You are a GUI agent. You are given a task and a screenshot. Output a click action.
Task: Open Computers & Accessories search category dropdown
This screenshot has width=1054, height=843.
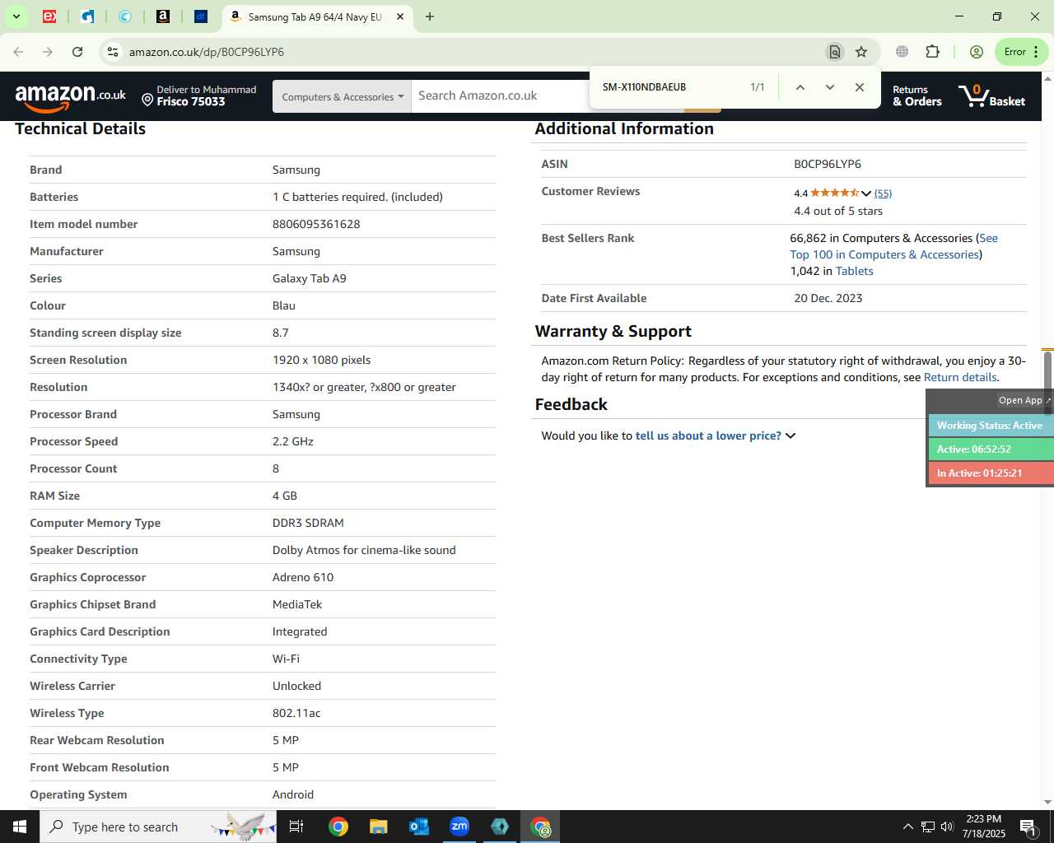point(342,96)
